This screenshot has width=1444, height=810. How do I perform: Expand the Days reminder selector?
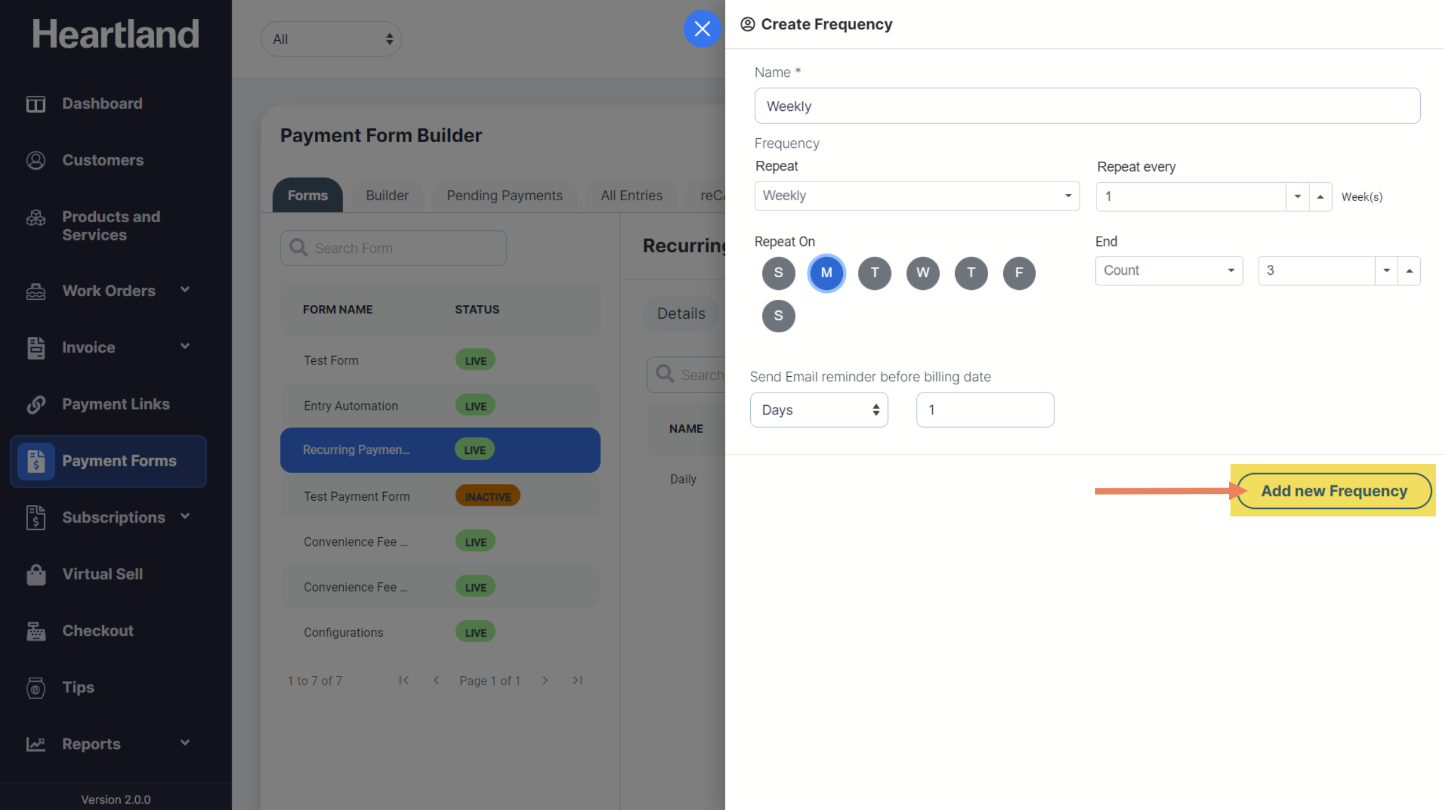coord(818,410)
